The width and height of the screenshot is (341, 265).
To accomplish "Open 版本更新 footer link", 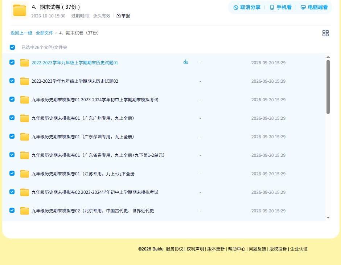I will (x=216, y=249).
